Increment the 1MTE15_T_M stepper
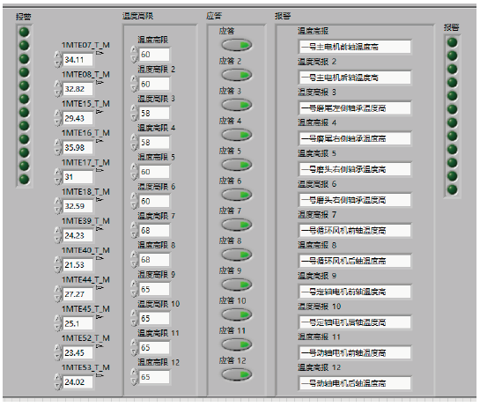The image size is (480, 407). (58, 114)
